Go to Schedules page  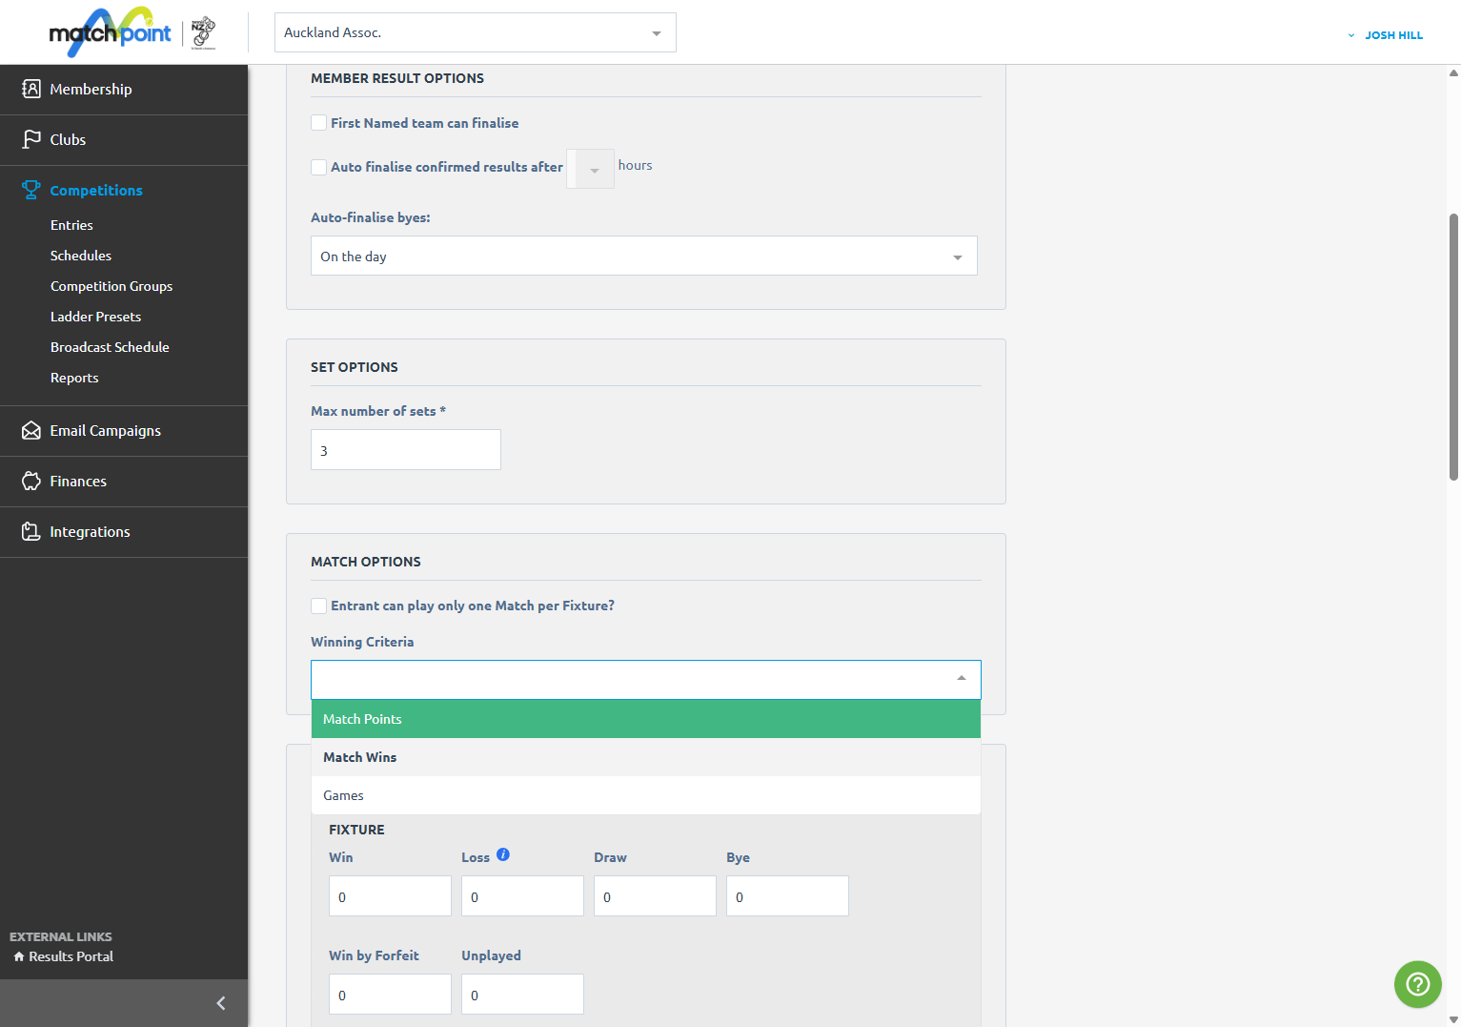81,256
